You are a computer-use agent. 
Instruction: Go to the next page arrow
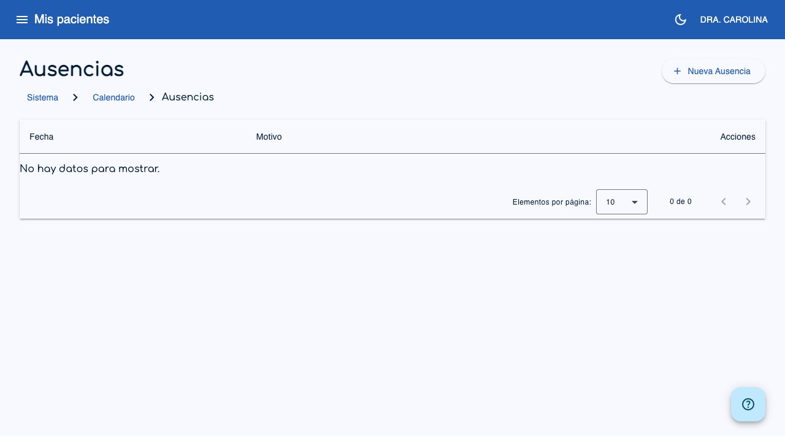point(748,202)
